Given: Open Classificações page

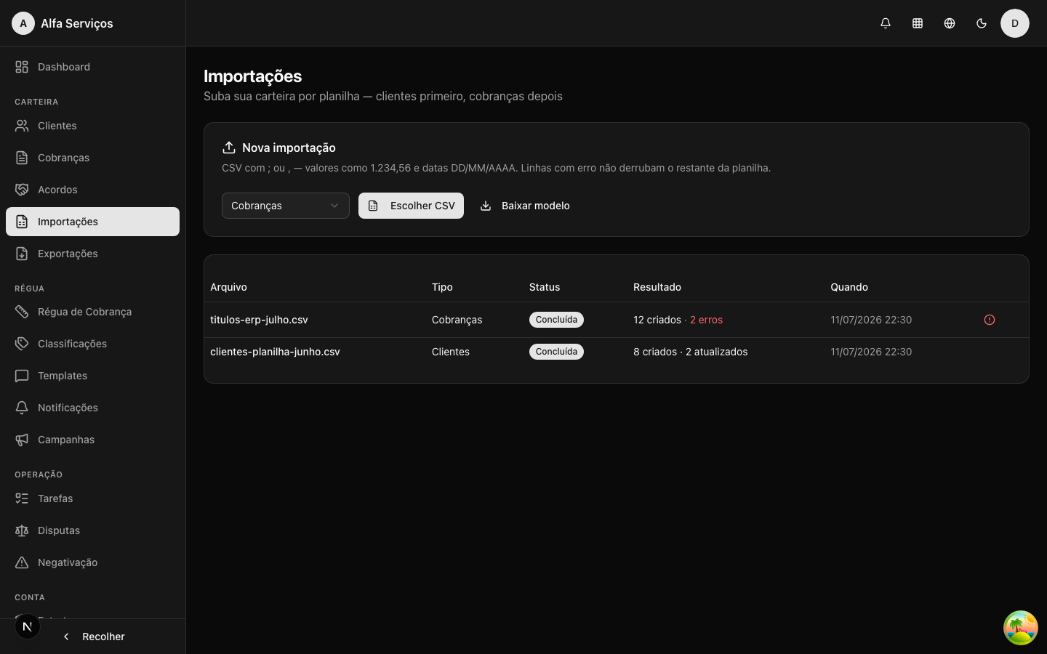Looking at the screenshot, I should (x=92, y=344).
